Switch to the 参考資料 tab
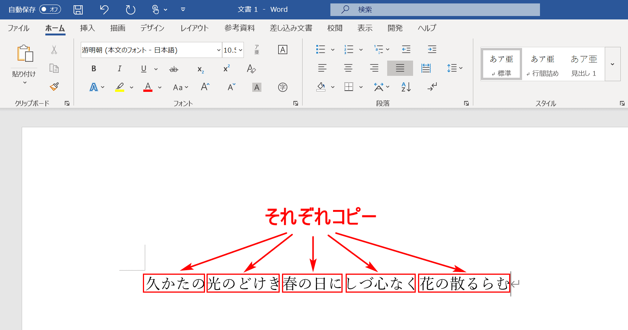Screen dimensions: 628x330 click(240, 28)
